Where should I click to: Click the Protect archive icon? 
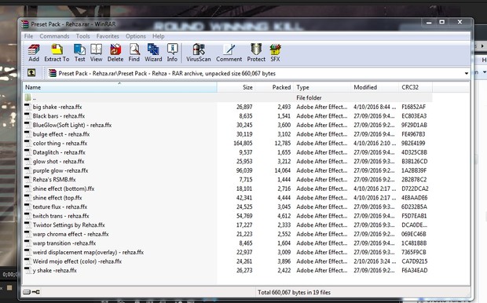tap(256, 53)
